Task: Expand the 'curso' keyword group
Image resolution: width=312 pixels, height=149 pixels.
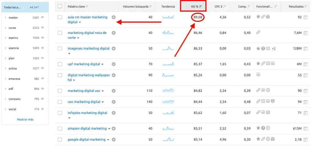Action: click(x=5, y=28)
